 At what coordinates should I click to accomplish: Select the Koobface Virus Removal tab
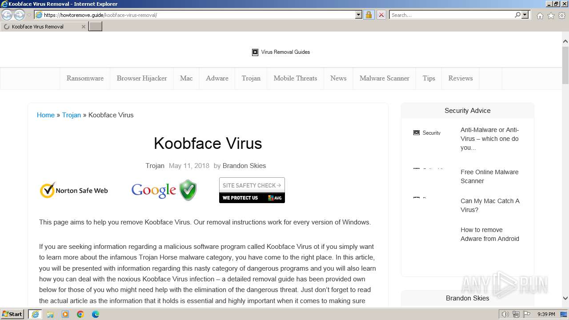[44, 27]
